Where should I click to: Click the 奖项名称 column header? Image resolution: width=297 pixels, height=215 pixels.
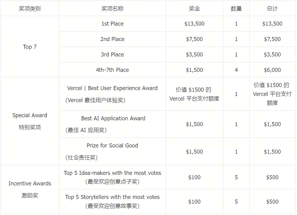(112, 9)
